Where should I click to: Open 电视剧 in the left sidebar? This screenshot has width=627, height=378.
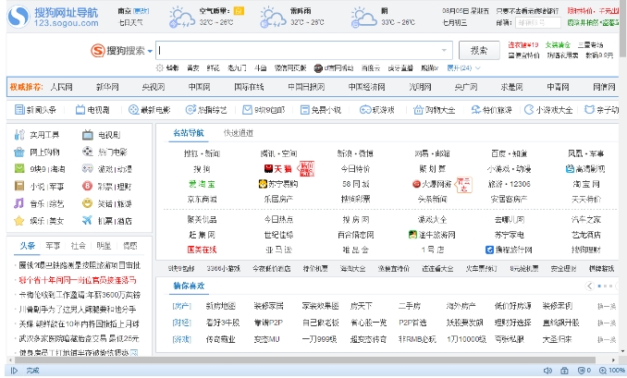pyautogui.click(x=109, y=135)
